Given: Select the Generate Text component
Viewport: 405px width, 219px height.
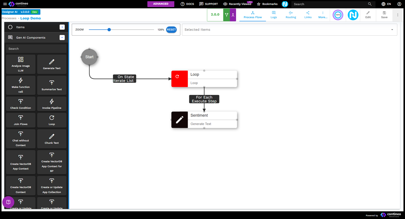Looking at the screenshot, I should (x=52, y=64).
